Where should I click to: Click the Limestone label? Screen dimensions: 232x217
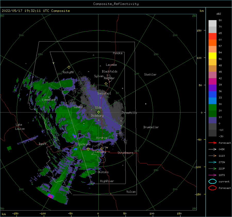coord(49,100)
